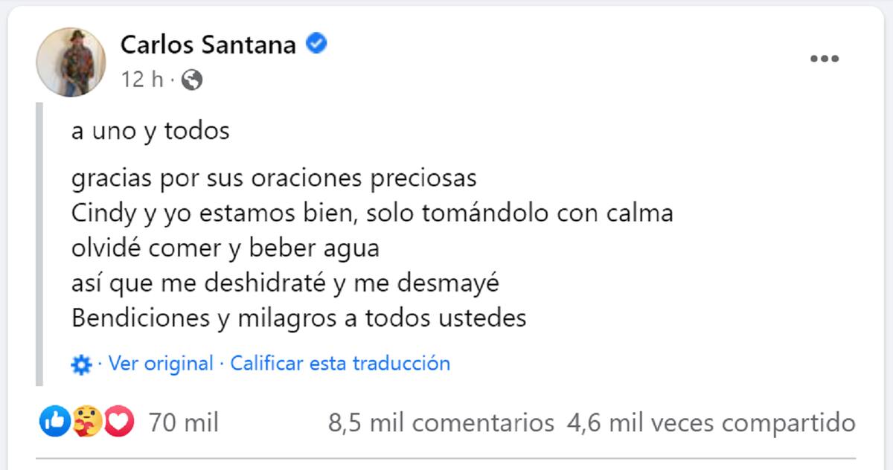
Task: View the "70 mil" reactions list
Action: [x=184, y=423]
